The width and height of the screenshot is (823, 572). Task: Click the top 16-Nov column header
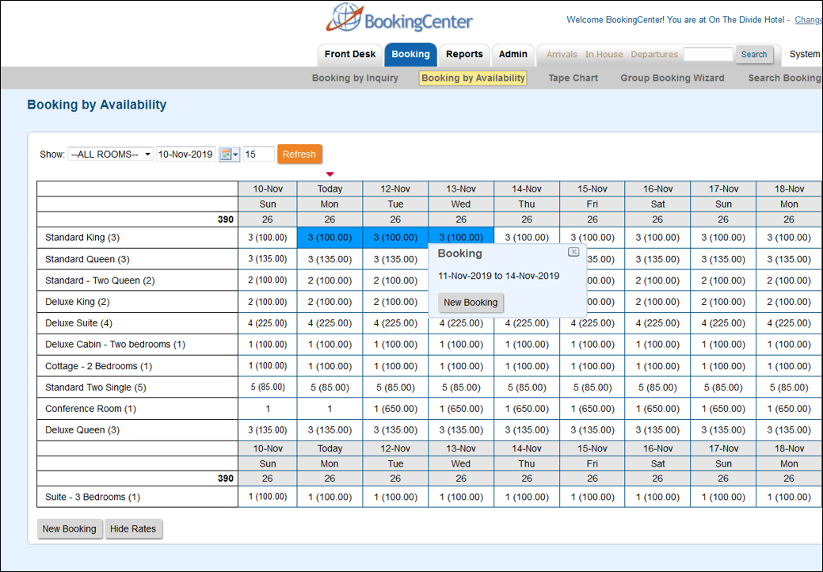pyautogui.click(x=657, y=189)
